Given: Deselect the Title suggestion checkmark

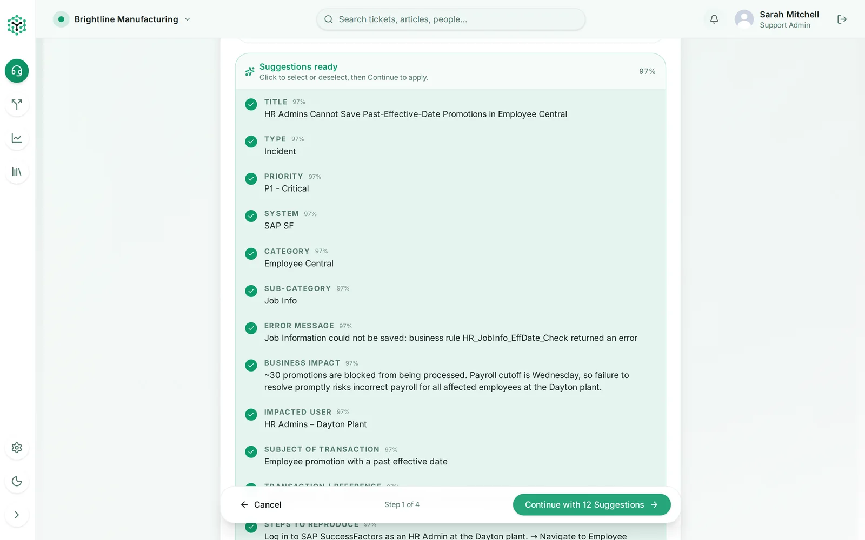Looking at the screenshot, I should point(251,104).
